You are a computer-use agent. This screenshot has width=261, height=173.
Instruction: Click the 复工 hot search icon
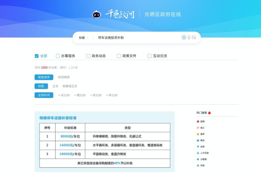pos(198,128)
